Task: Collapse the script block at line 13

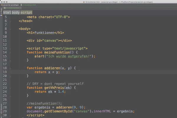Action: 10,49
